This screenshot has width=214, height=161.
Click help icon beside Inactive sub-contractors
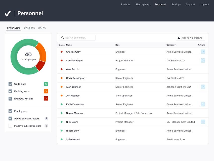46,126
